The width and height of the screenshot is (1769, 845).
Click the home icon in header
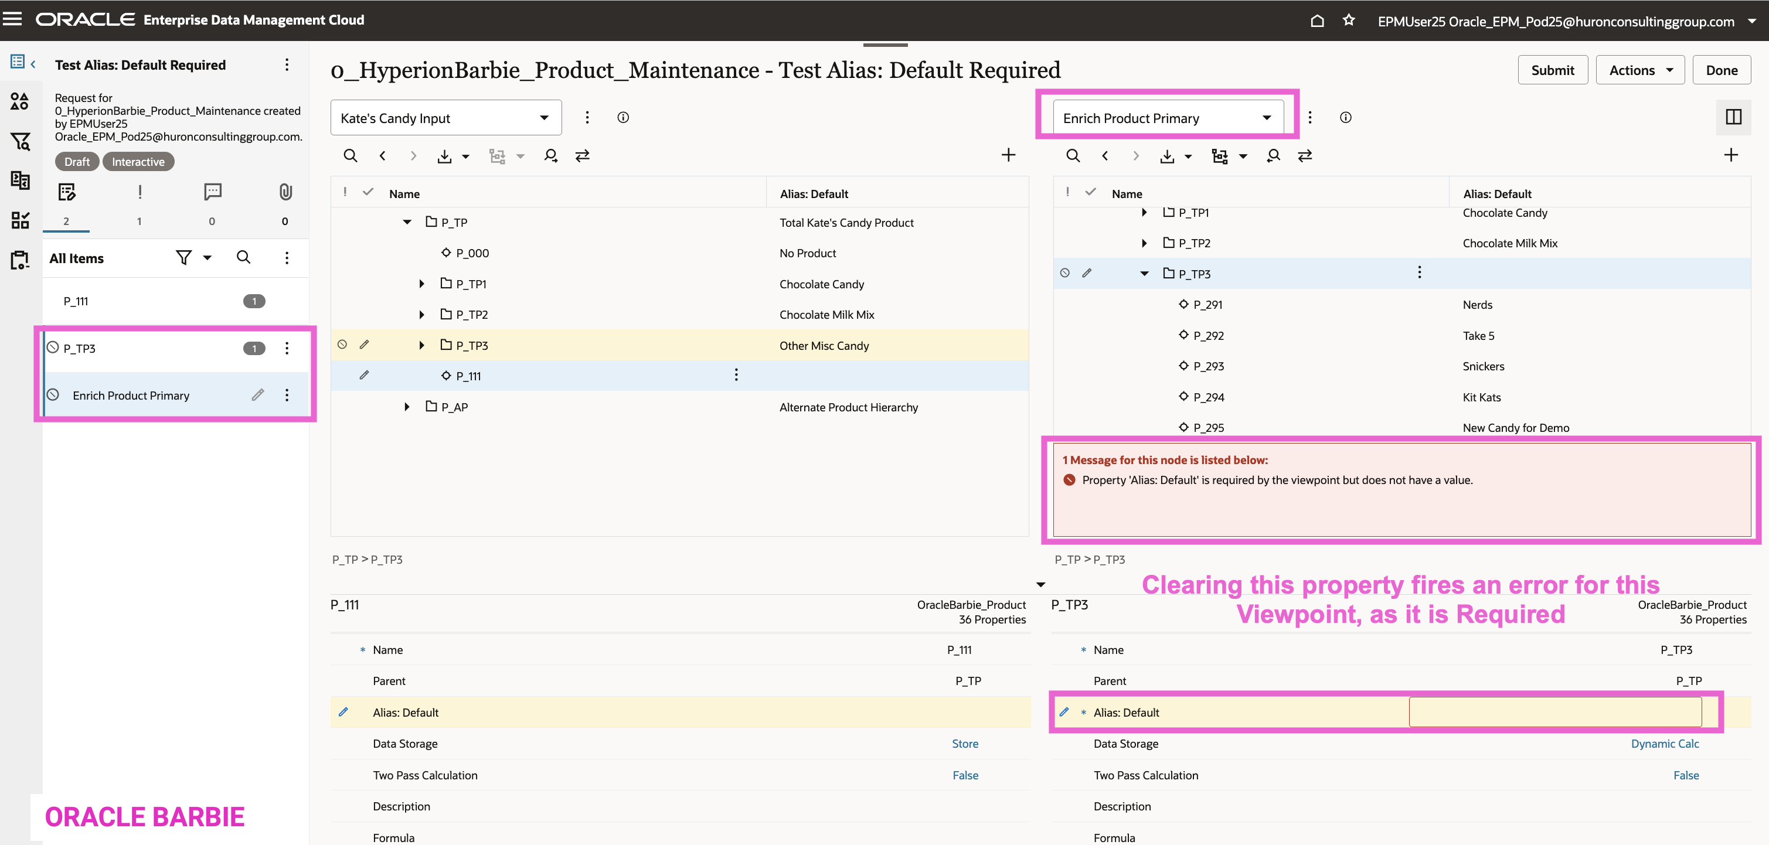[1316, 21]
